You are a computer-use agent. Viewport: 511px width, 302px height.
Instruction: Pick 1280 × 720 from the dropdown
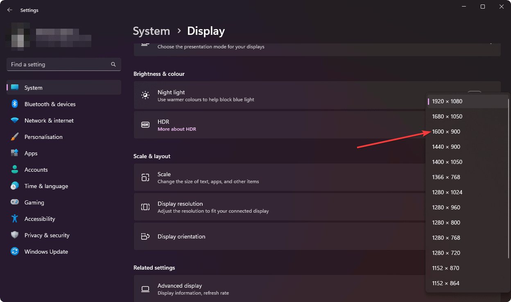point(446,253)
